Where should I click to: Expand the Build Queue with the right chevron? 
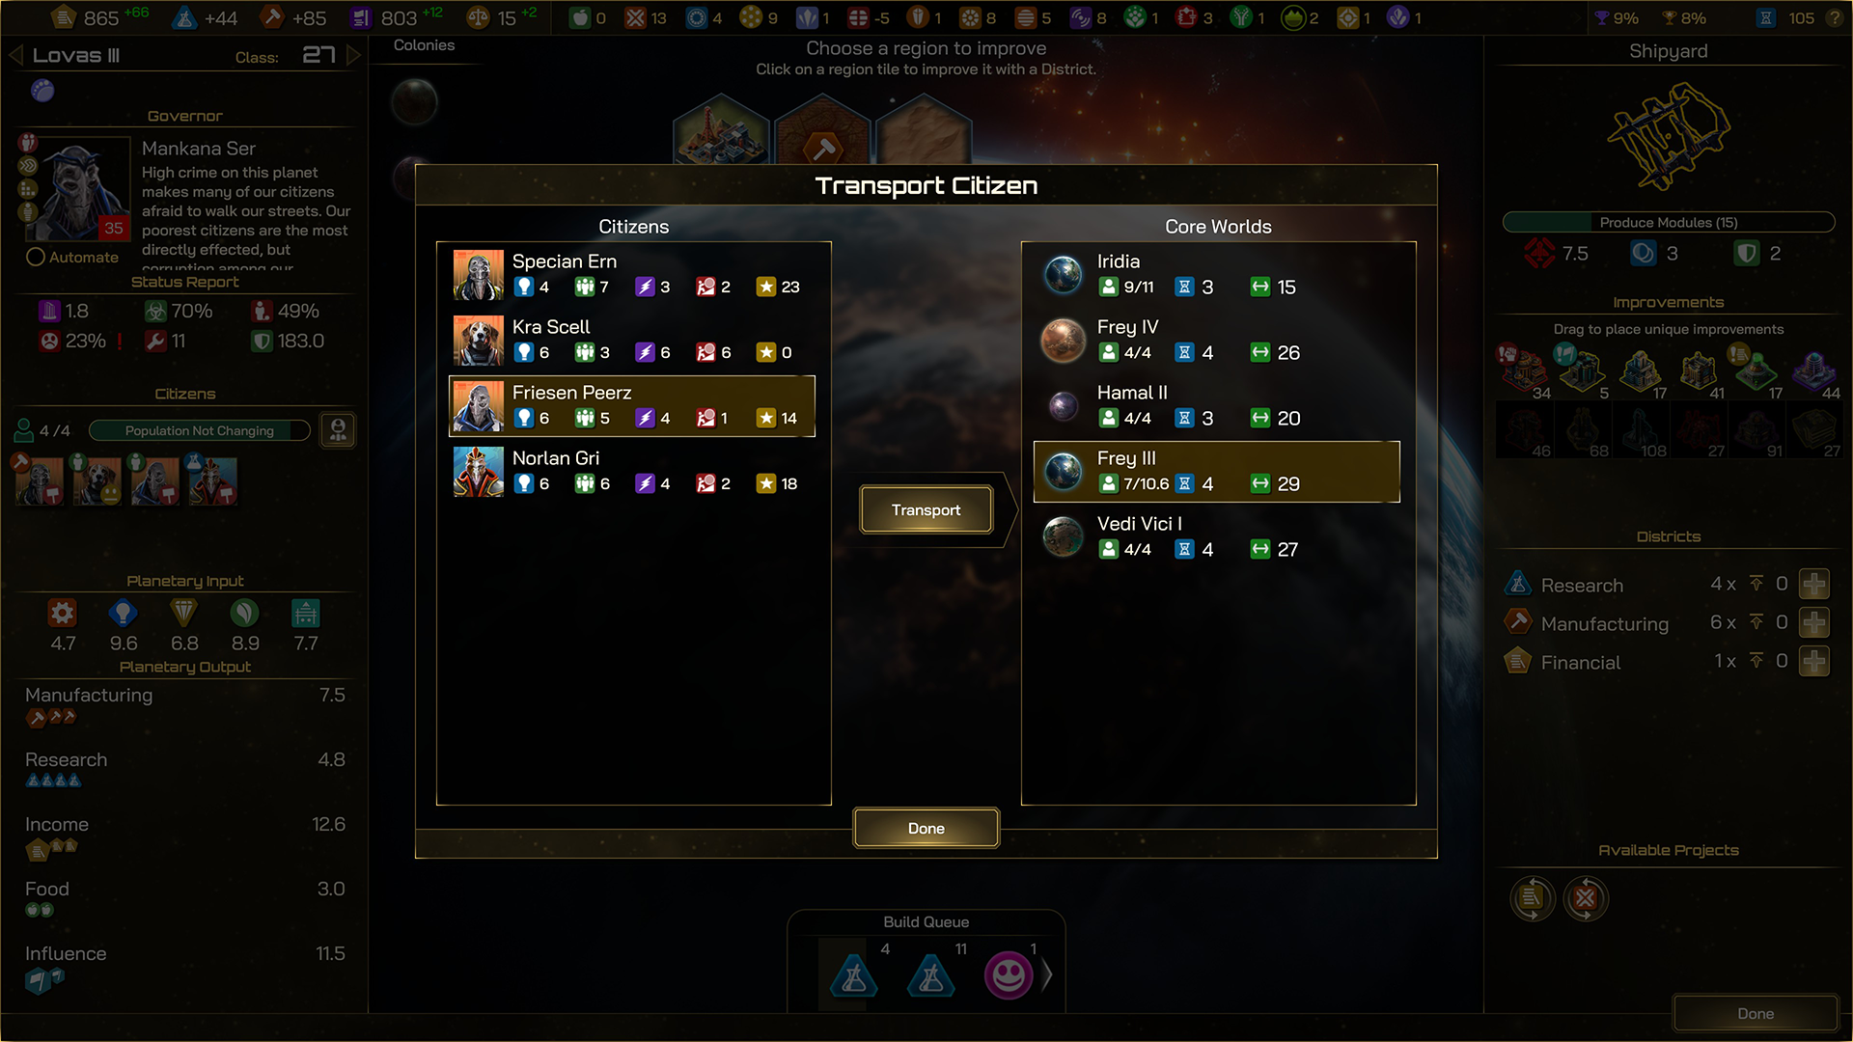(1048, 975)
